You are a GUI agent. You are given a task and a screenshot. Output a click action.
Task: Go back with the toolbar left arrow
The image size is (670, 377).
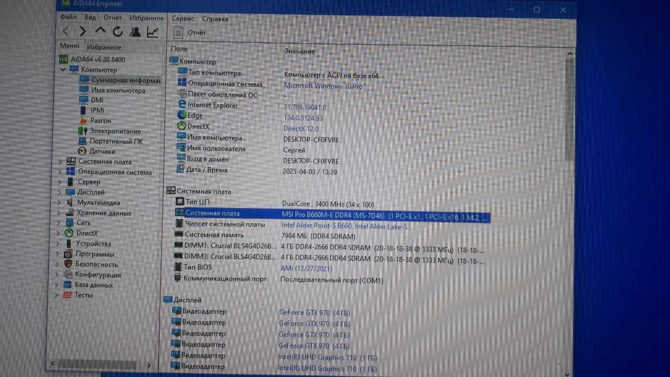point(65,32)
